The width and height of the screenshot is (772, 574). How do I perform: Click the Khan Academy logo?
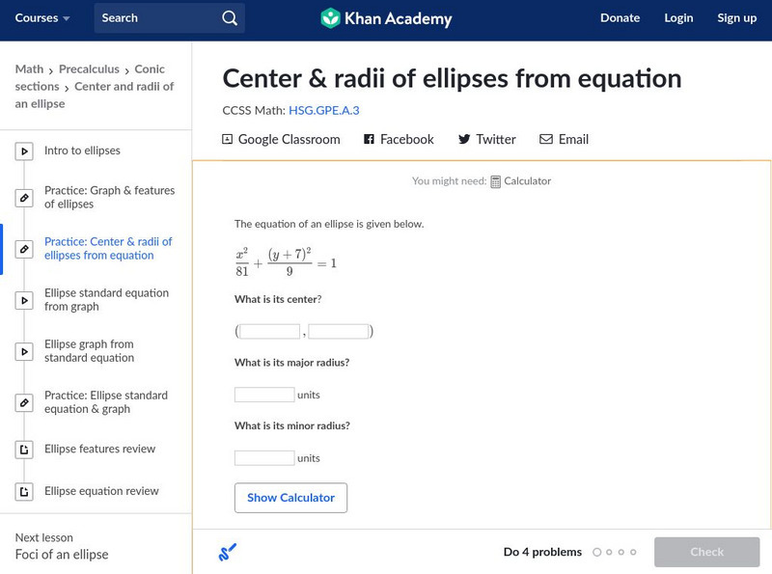(x=331, y=18)
